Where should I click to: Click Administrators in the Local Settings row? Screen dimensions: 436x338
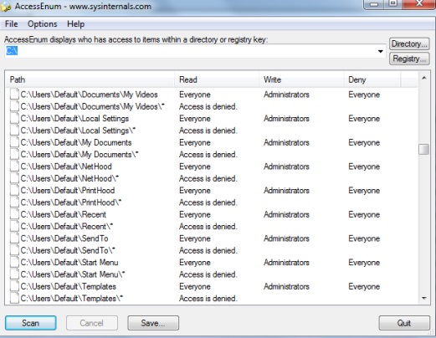click(286, 118)
